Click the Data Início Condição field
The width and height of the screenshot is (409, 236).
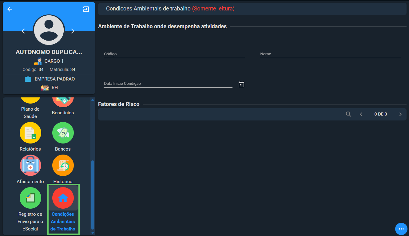point(168,84)
